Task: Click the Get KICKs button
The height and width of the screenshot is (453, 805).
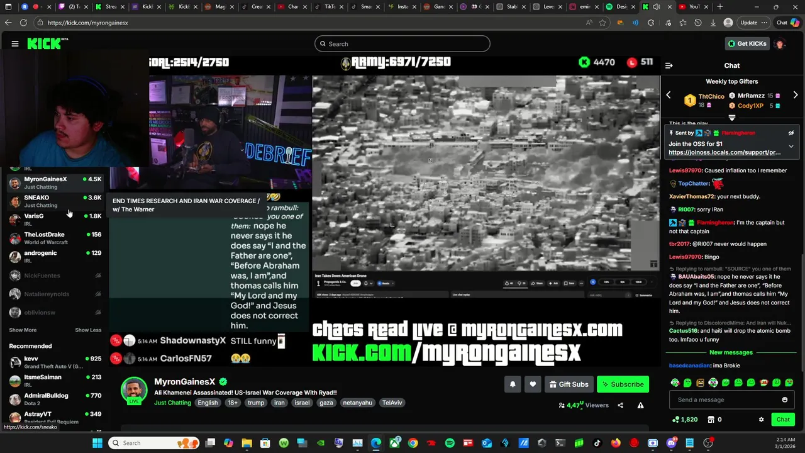Action: coord(747,43)
